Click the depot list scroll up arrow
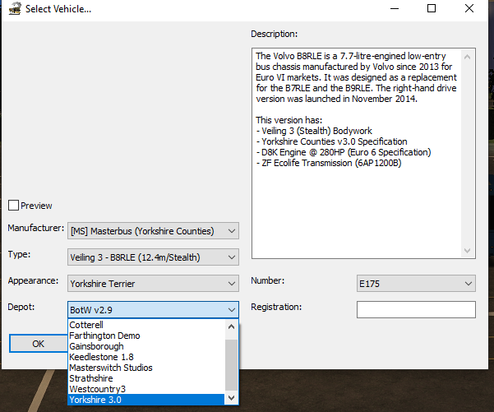Screen dimensions: 494x412 [x=232, y=326]
